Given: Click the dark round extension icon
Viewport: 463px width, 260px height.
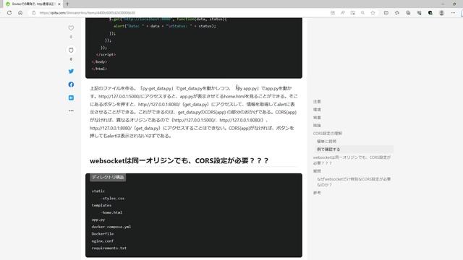Looking at the screenshot, I should pyautogui.click(x=430, y=13).
